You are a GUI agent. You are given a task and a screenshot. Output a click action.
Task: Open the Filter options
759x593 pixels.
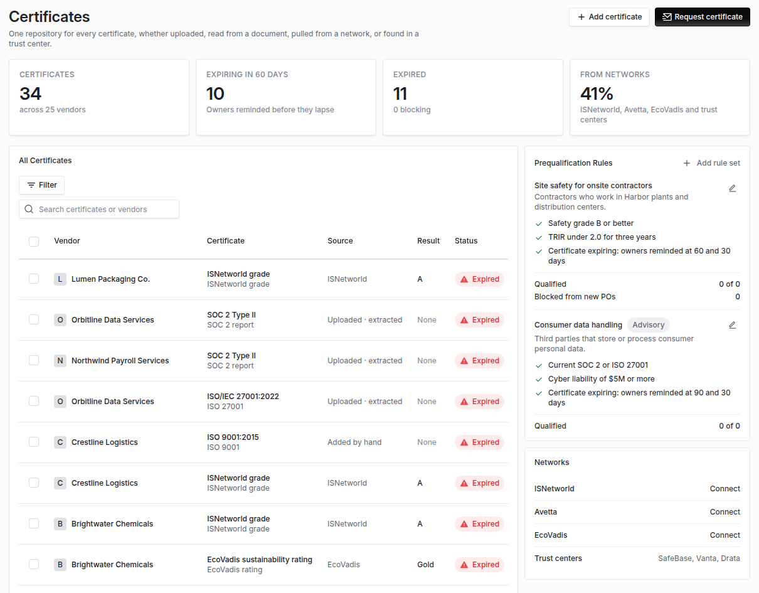[42, 185]
